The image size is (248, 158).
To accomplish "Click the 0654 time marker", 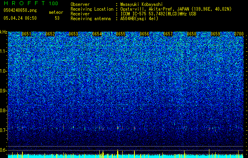I will click(x=97, y=34).
